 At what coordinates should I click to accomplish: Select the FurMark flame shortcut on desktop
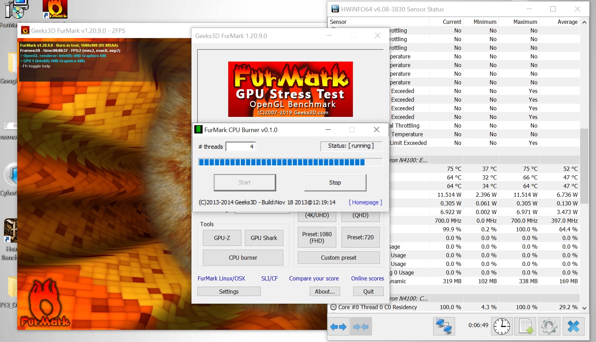click(x=55, y=9)
